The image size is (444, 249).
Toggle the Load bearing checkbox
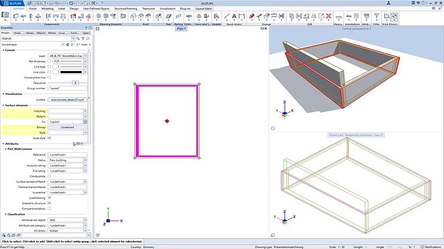coord(49,197)
